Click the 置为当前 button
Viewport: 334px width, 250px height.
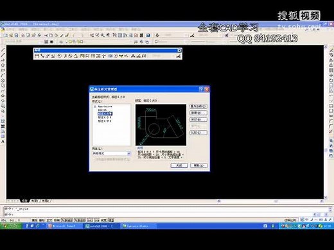click(x=198, y=106)
